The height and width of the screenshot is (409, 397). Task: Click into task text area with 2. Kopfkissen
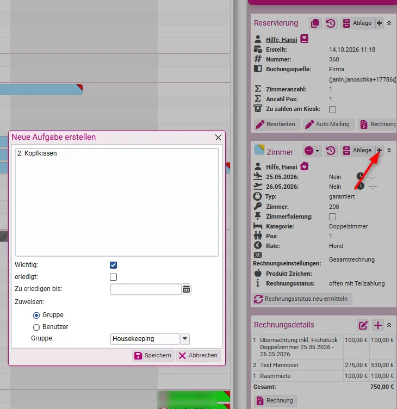(117, 202)
